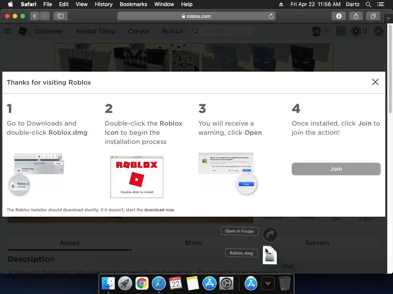Open the Edit menu

pyautogui.click(x=64, y=4)
